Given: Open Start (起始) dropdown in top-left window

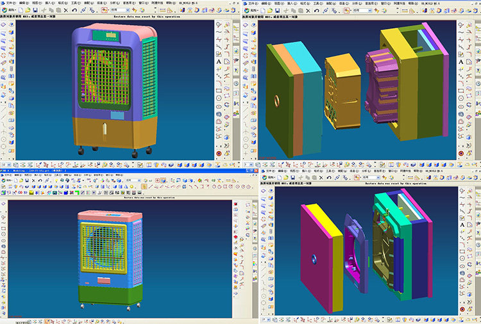Looking at the screenshot, I should (x=10, y=10).
